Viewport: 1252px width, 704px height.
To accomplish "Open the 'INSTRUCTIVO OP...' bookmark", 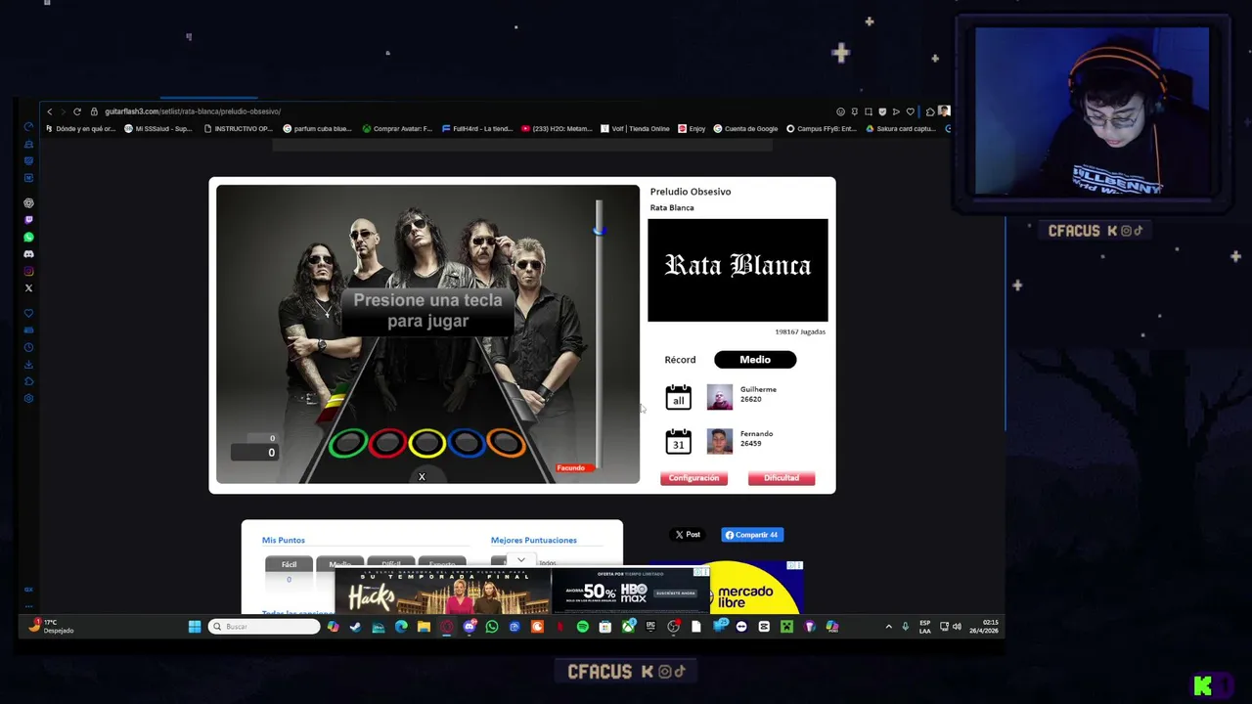I will 238,128.
